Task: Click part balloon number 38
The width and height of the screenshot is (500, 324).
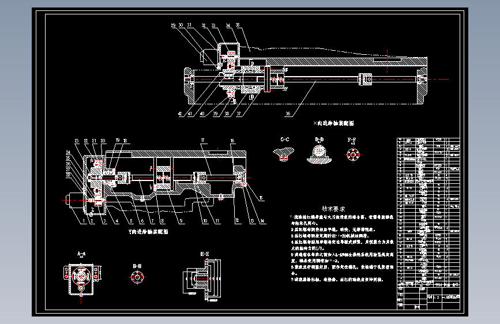Action: click(x=227, y=114)
